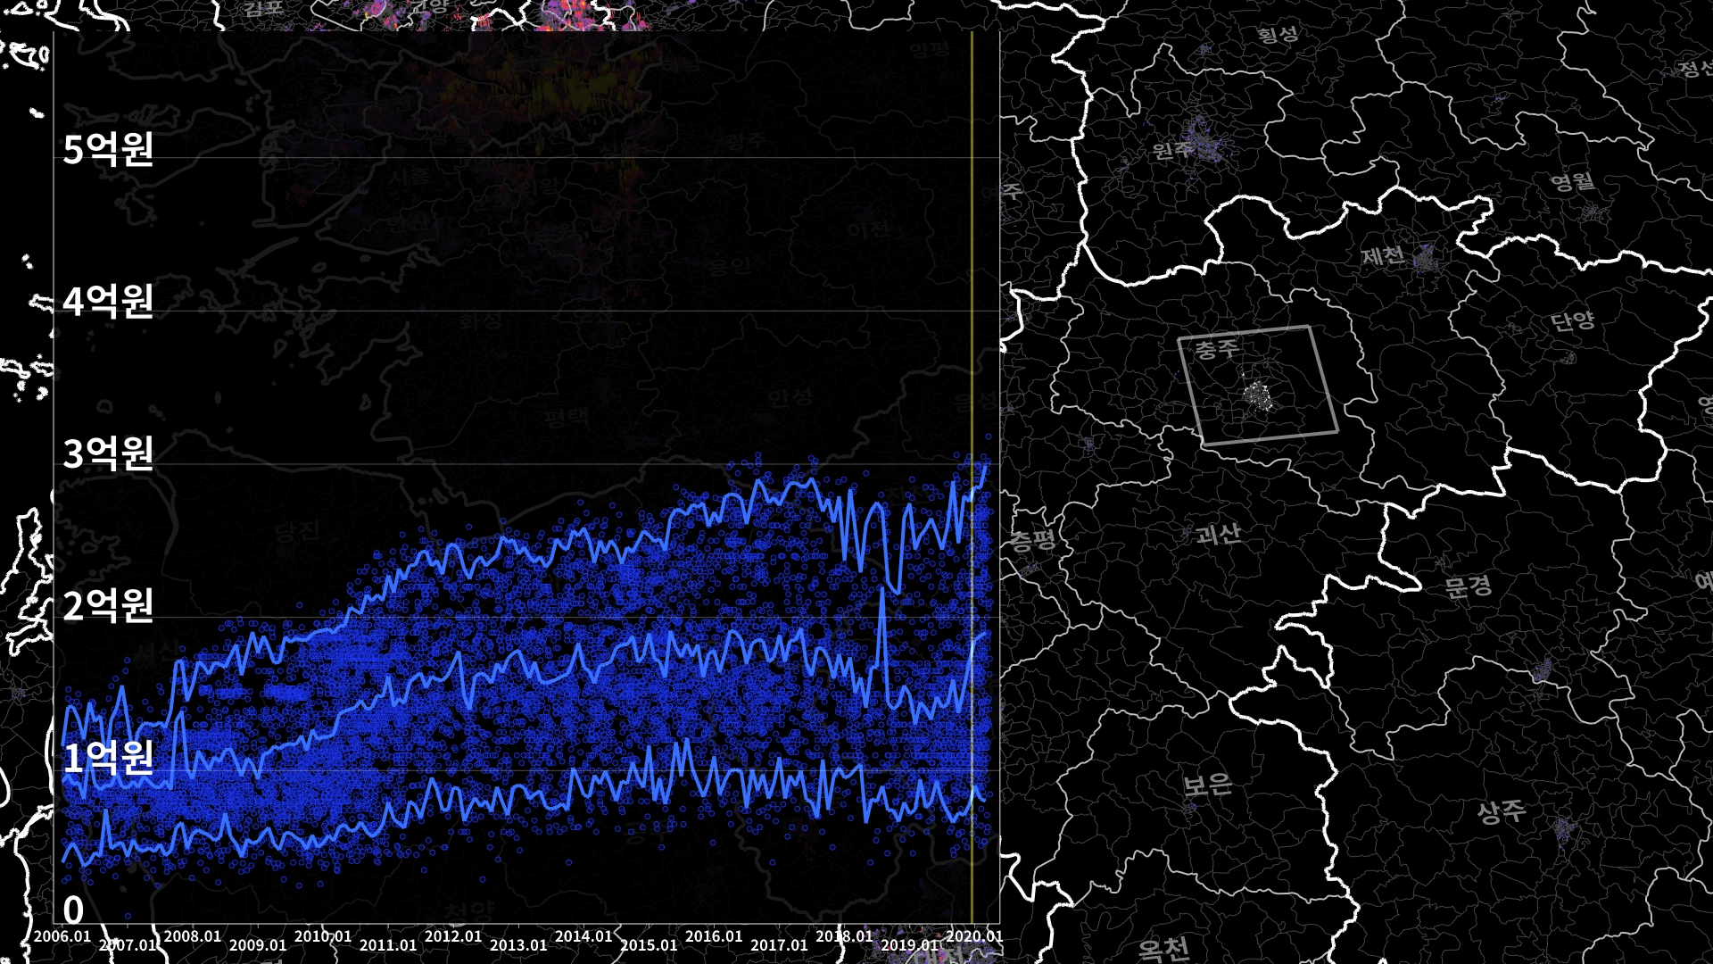The height and width of the screenshot is (964, 1713).
Task: Click the 2010.01 date tick label
Action: pyautogui.click(x=323, y=936)
